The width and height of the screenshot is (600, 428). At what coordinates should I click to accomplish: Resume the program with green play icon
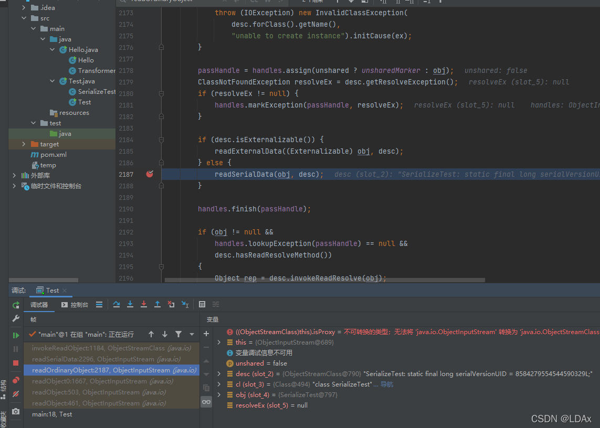(x=16, y=336)
